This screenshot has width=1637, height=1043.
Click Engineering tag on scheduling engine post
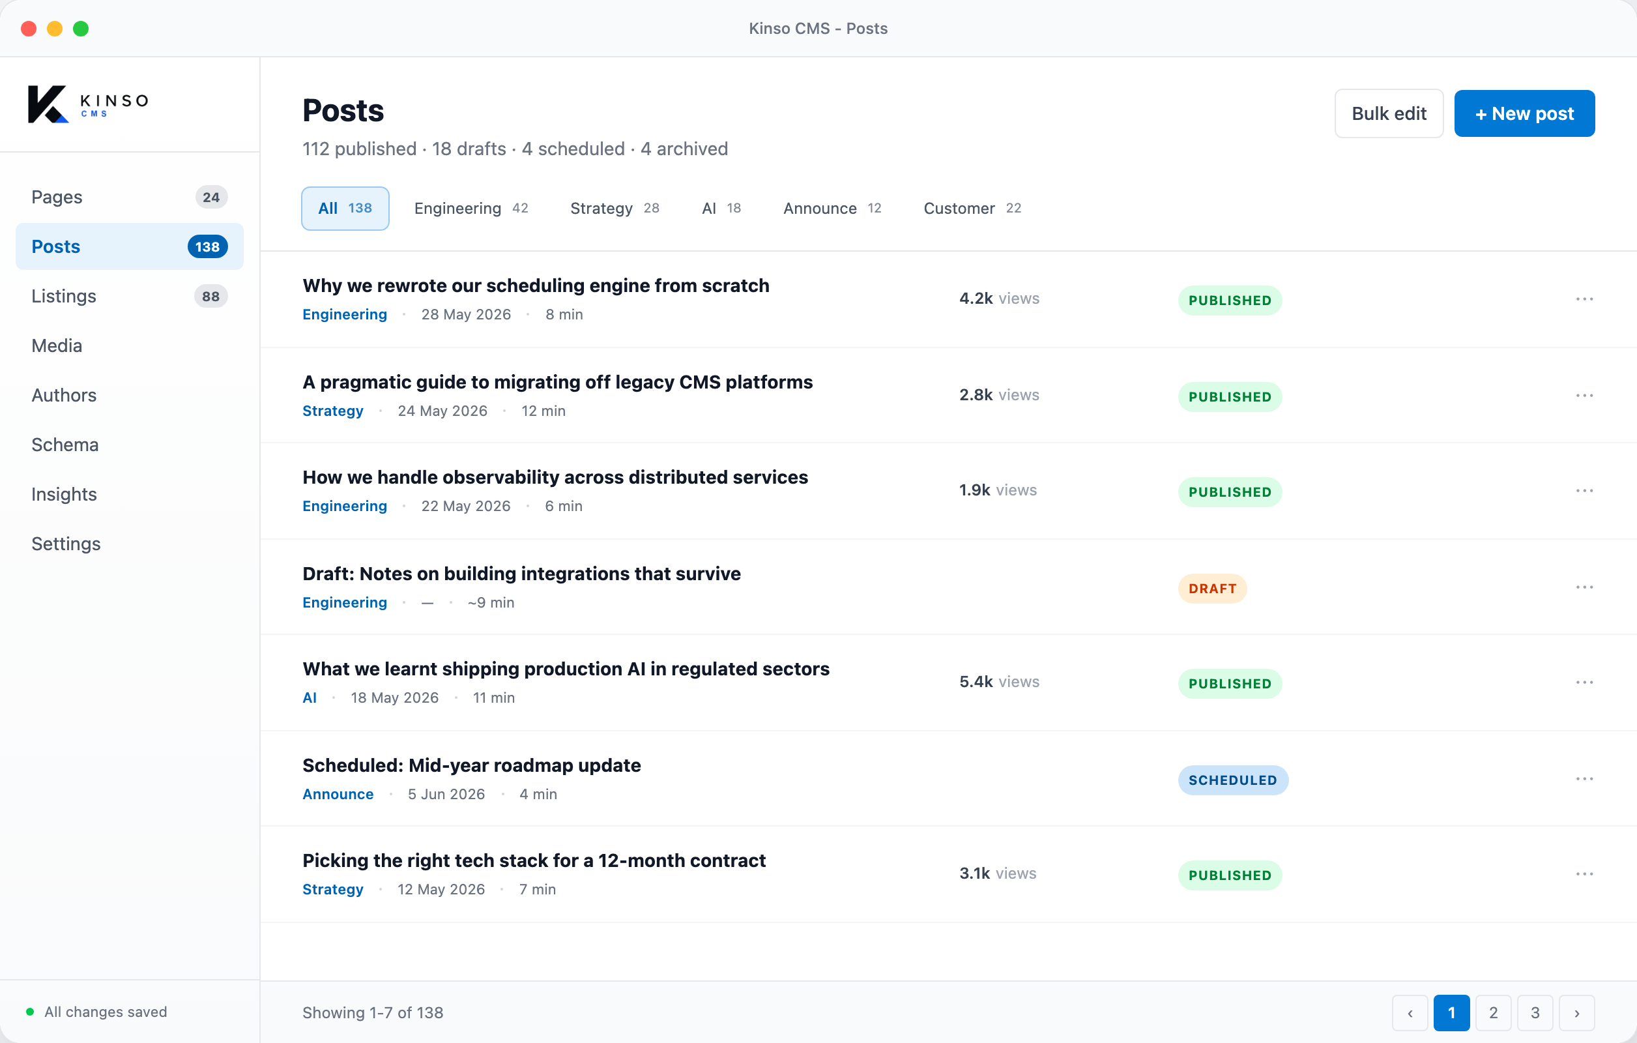tap(345, 314)
